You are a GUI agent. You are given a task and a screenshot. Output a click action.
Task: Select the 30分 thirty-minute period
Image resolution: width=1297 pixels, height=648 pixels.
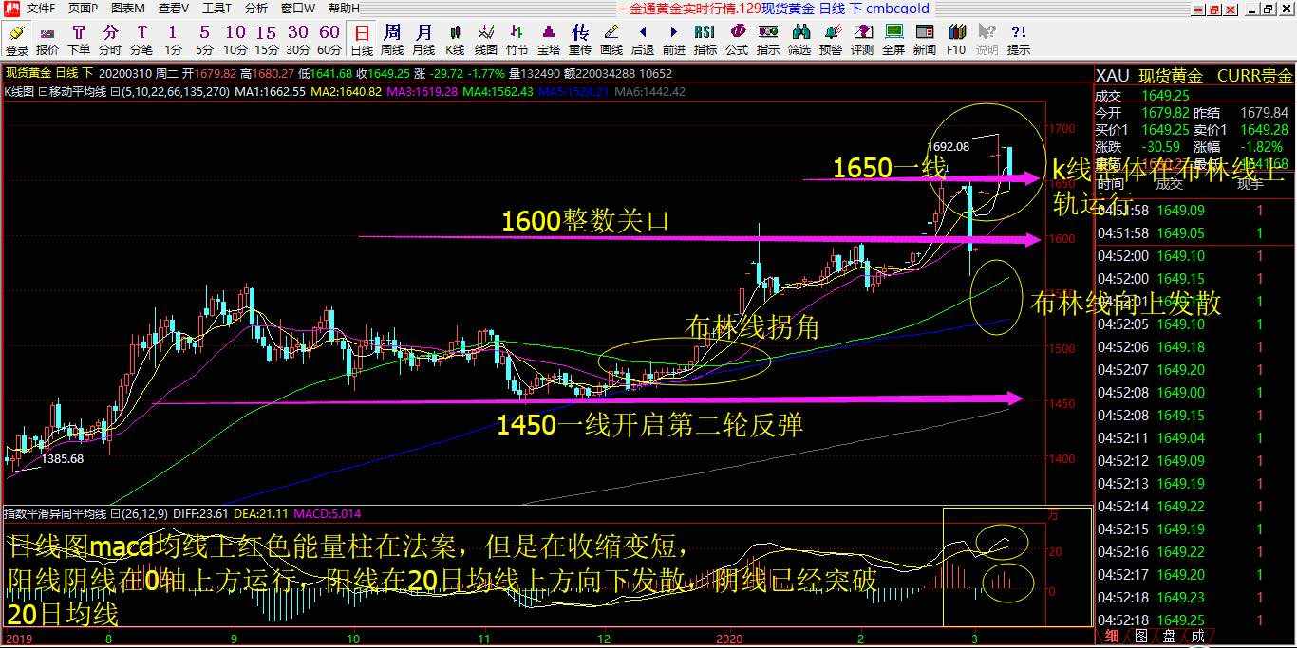[x=298, y=39]
